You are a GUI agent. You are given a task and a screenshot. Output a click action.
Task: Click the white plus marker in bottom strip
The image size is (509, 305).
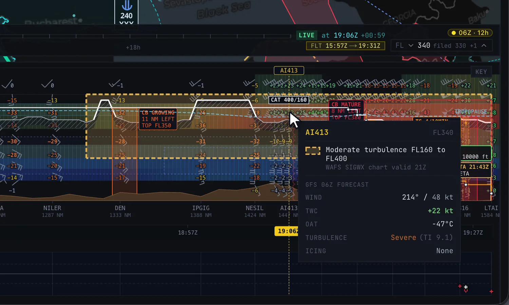point(466,287)
